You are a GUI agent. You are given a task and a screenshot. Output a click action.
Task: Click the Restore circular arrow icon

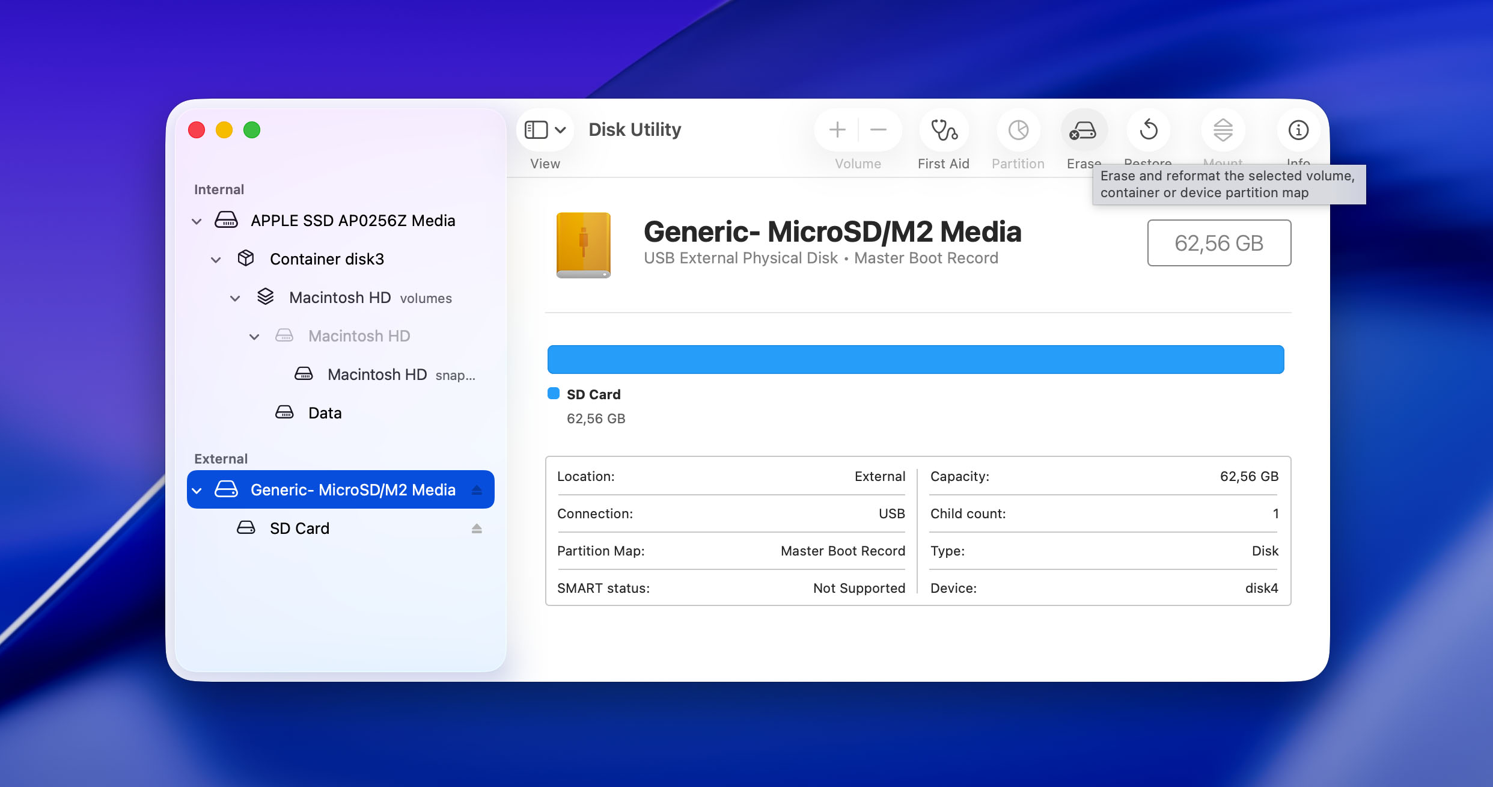click(x=1149, y=130)
